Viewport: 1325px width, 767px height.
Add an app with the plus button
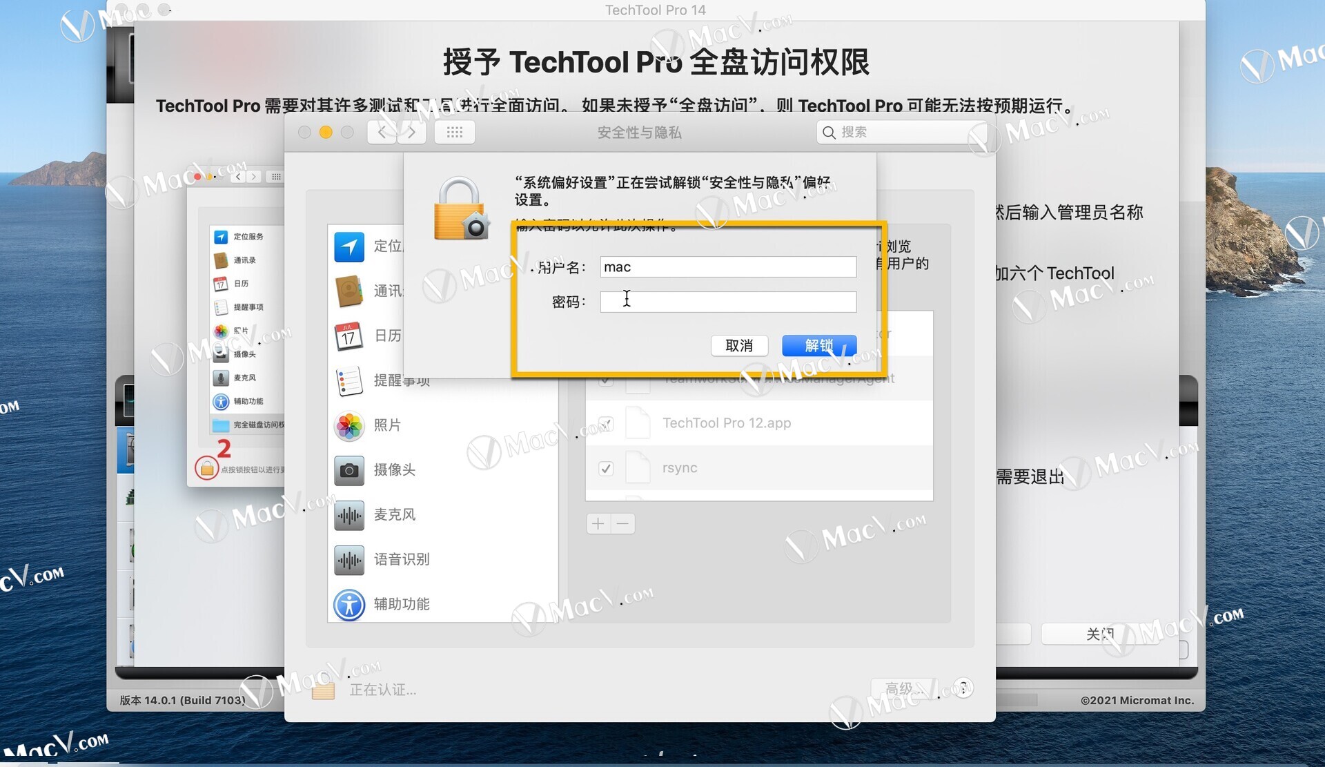[598, 523]
